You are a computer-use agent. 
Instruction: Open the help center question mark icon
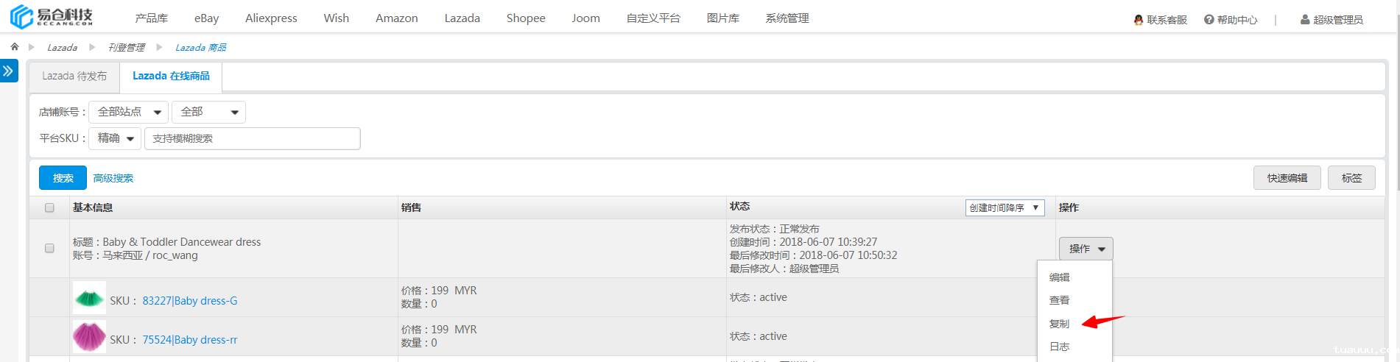click(1209, 20)
